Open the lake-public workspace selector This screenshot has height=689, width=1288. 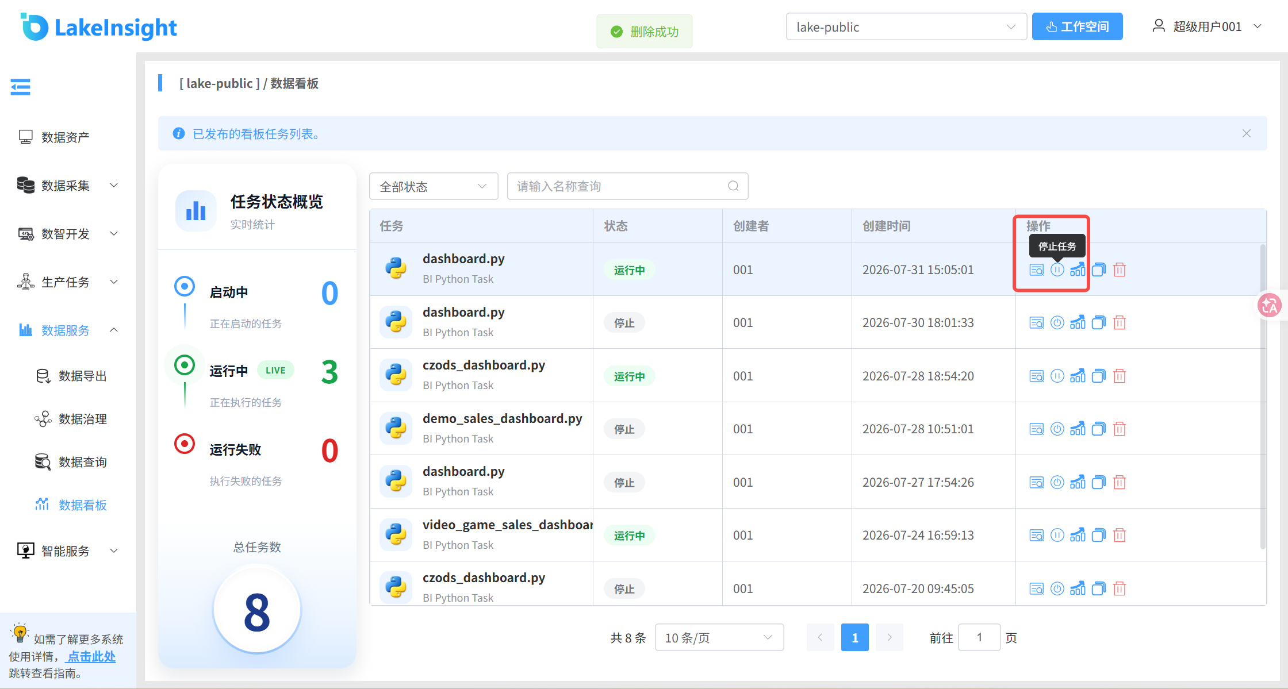tap(906, 27)
